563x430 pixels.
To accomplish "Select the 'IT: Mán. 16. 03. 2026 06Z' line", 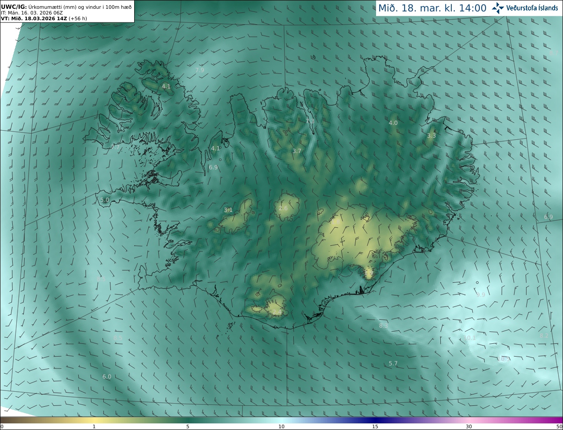I will (x=32, y=13).
